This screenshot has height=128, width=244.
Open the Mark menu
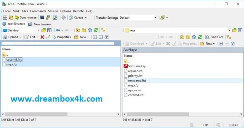[x=16, y=11]
